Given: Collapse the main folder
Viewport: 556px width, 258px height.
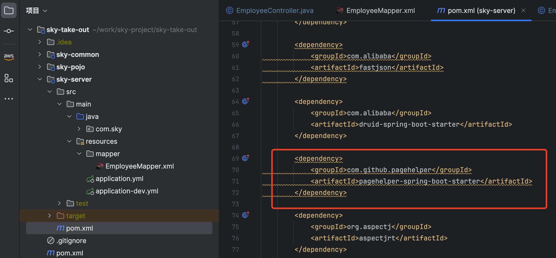Looking at the screenshot, I should (x=59, y=104).
